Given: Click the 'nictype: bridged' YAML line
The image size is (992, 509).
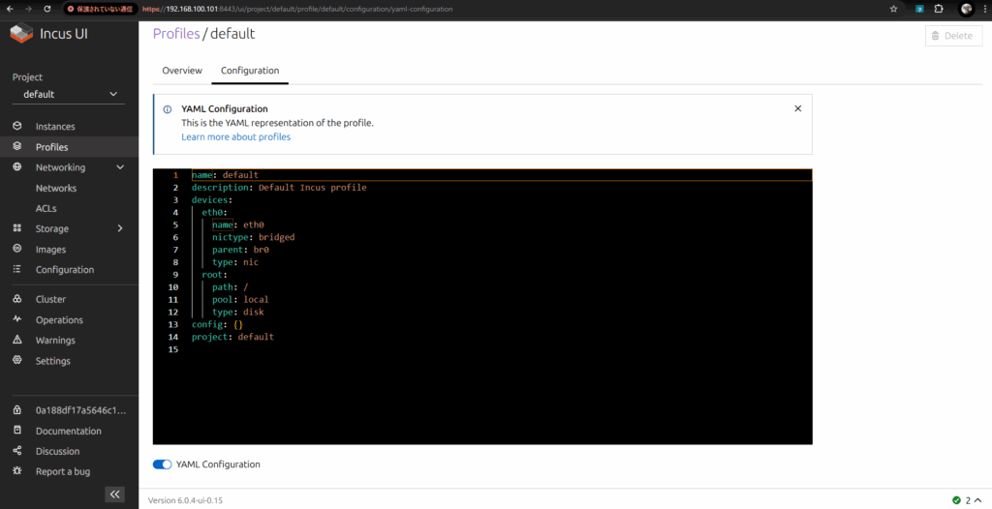Looking at the screenshot, I should (253, 237).
